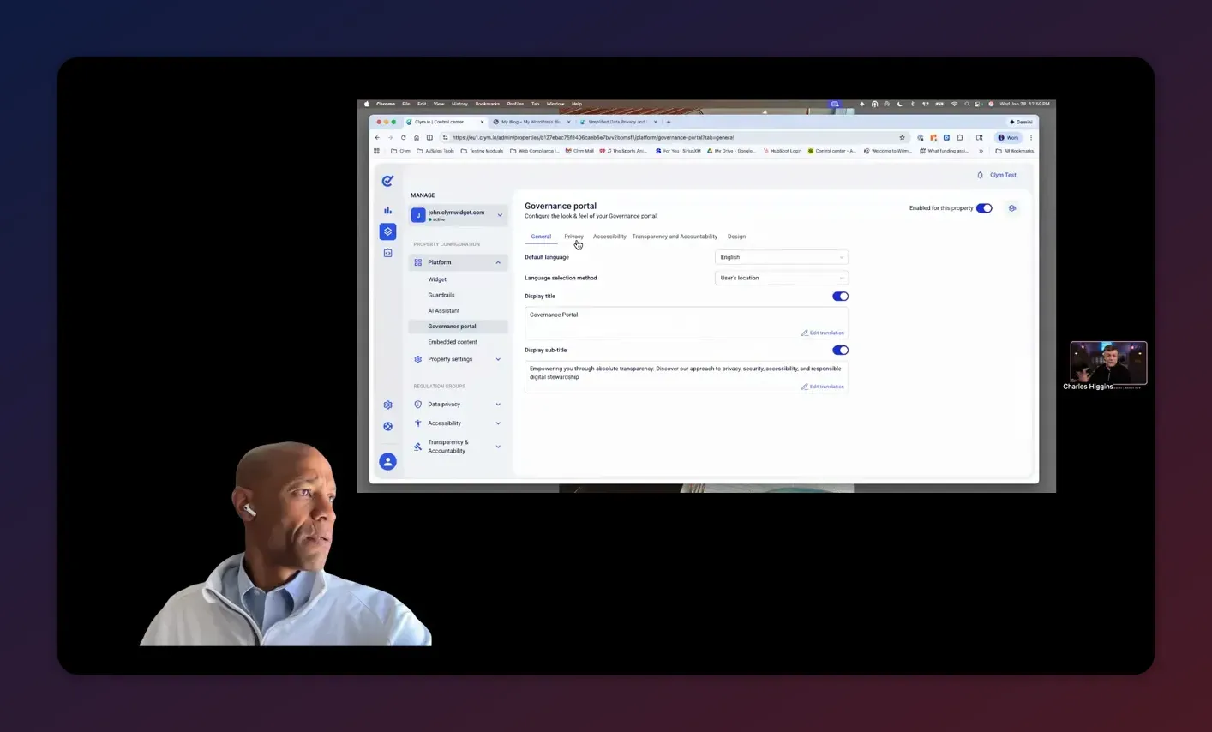Click the stacked layers icon beside the property toggle
Screen dimensions: 1212x732
click(x=1011, y=207)
